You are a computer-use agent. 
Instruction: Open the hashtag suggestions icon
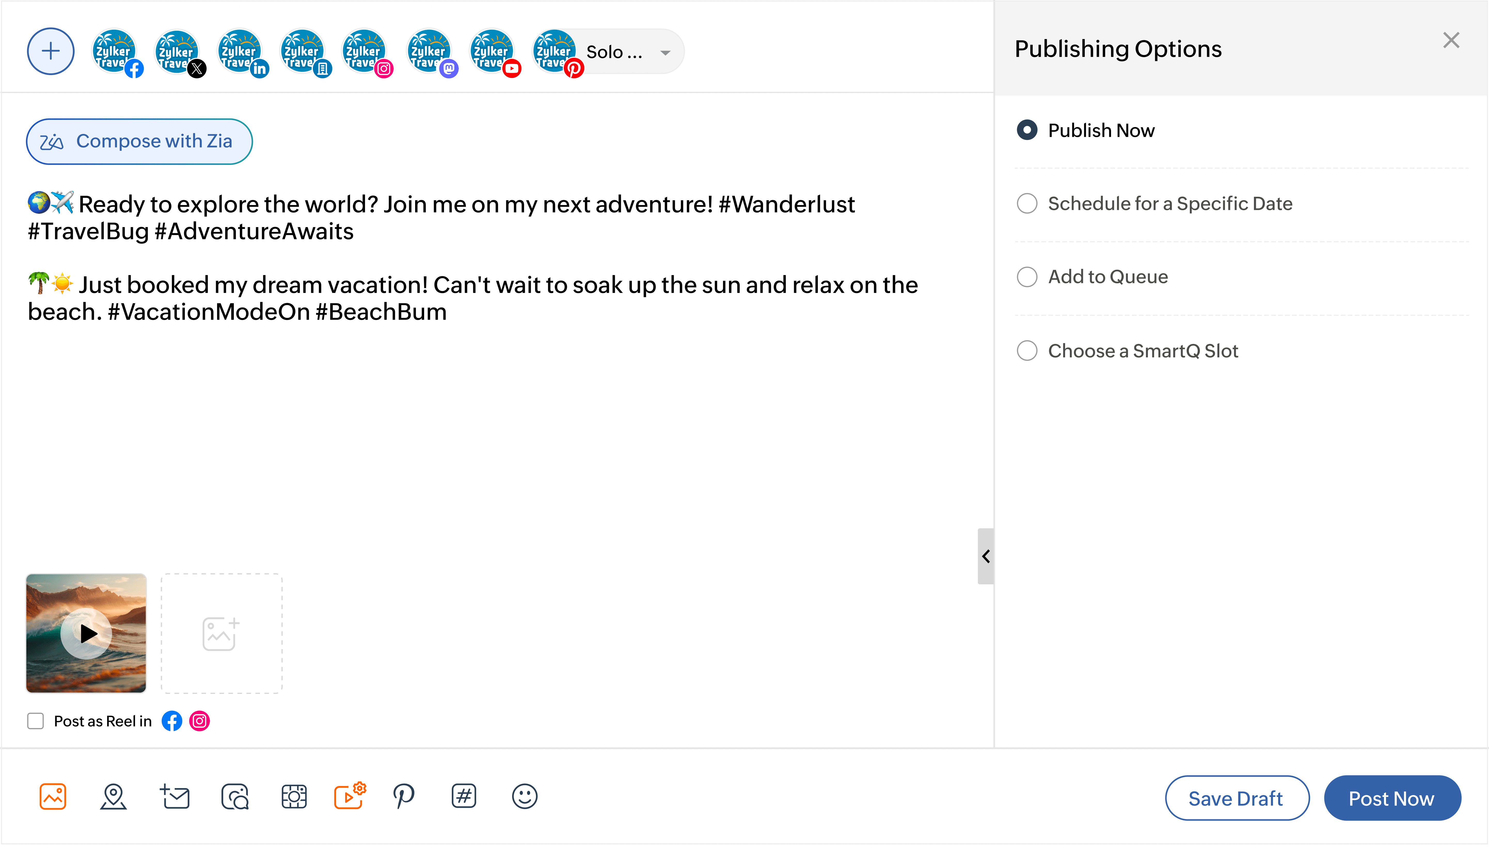click(464, 796)
